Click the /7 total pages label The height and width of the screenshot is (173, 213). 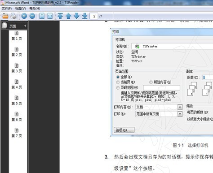pos(101,16)
